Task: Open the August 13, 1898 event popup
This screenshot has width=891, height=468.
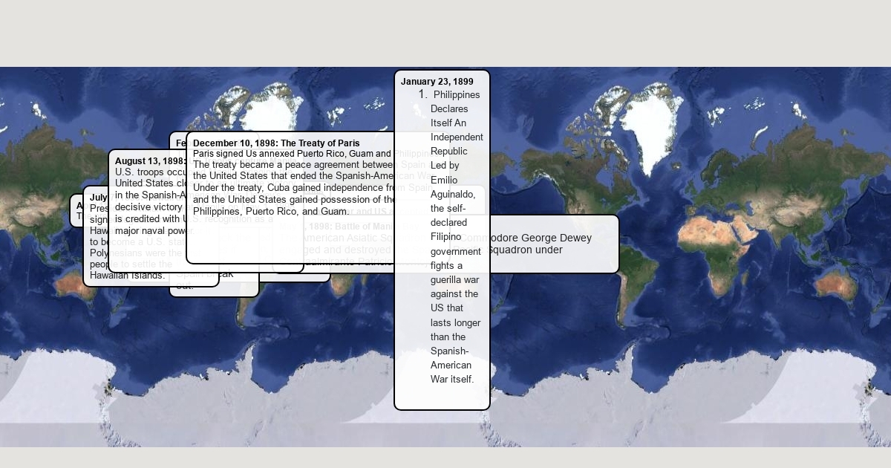Action: (147, 160)
